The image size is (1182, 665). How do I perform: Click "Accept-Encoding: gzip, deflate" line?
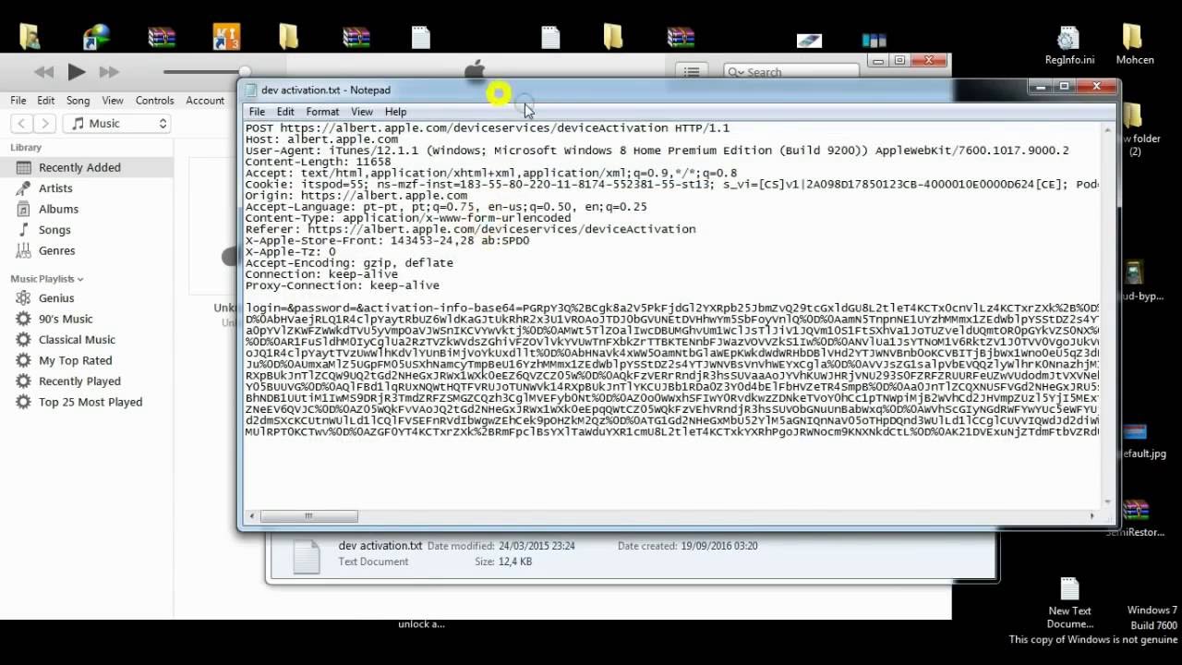[349, 263]
